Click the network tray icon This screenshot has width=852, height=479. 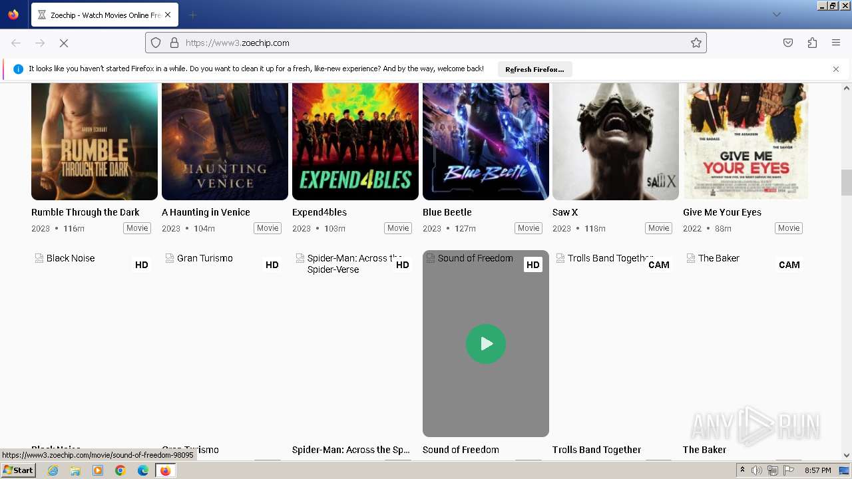pos(773,470)
